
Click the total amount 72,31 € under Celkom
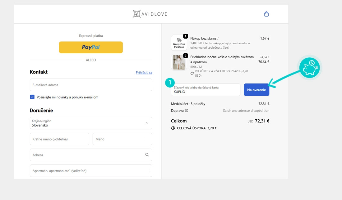click(x=262, y=121)
